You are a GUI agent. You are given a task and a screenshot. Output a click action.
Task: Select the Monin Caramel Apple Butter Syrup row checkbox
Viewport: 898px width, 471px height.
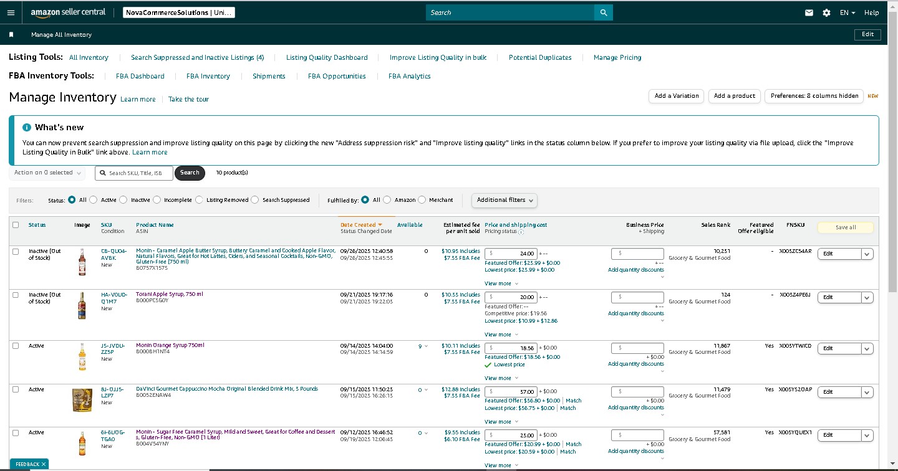pos(16,251)
